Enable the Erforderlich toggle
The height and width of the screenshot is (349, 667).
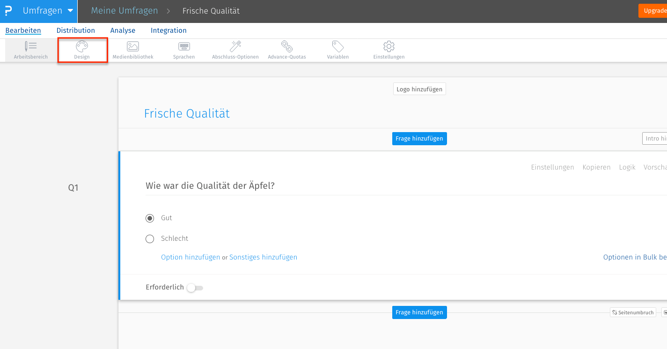click(195, 288)
